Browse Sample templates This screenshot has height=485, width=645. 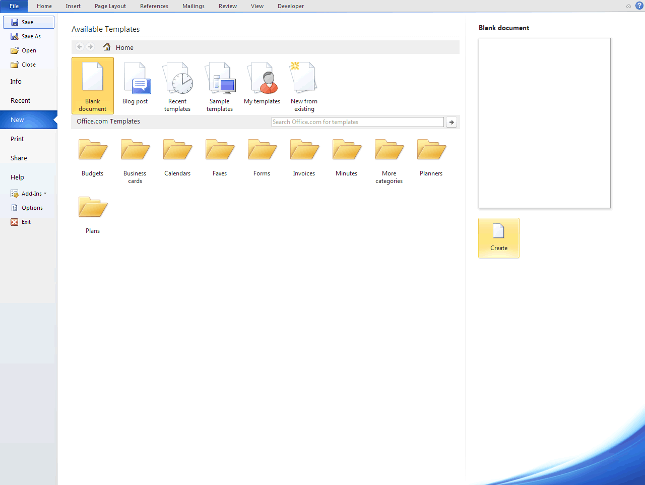click(x=220, y=86)
